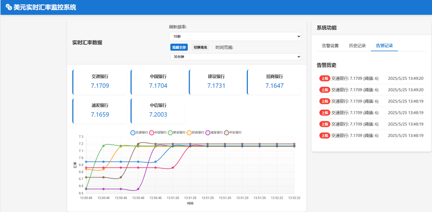Click the 7.1647 rate value

[274, 86]
